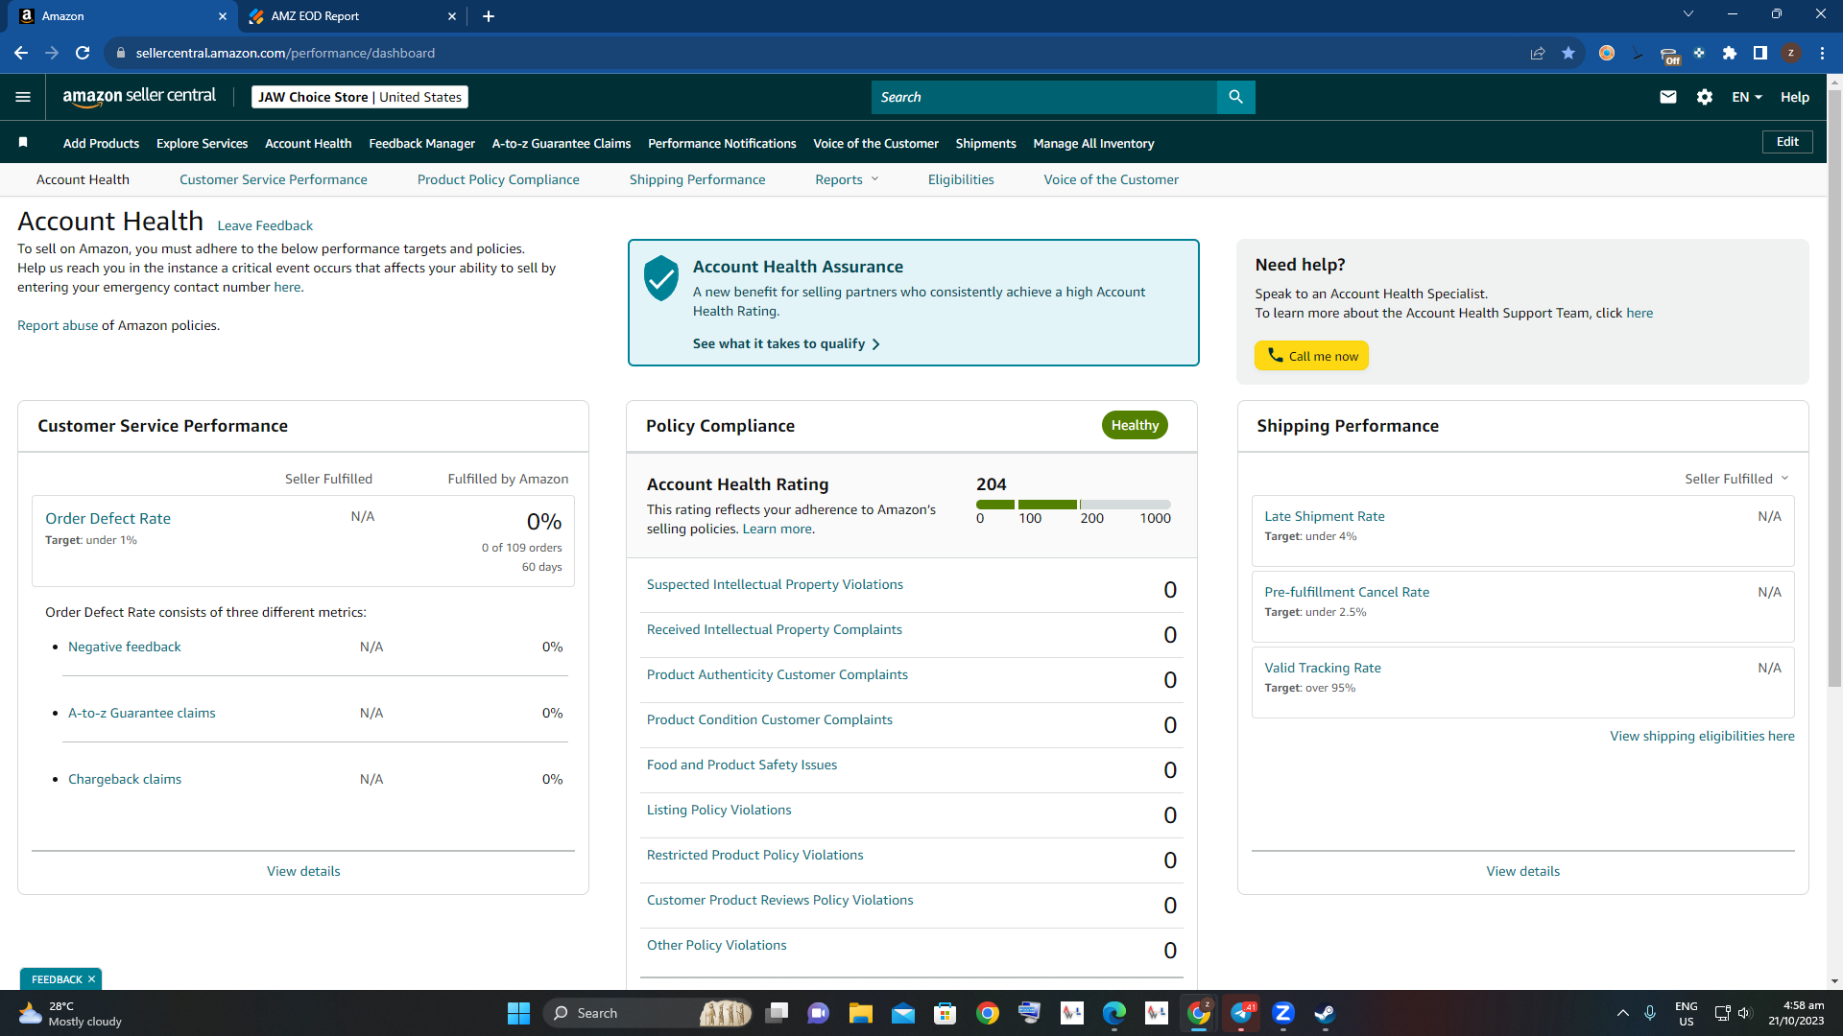This screenshot has height=1036, width=1843.
Task: Focus the Seller Central search field
Action: (1044, 97)
